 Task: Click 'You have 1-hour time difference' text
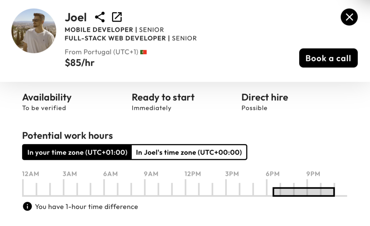pos(86,207)
